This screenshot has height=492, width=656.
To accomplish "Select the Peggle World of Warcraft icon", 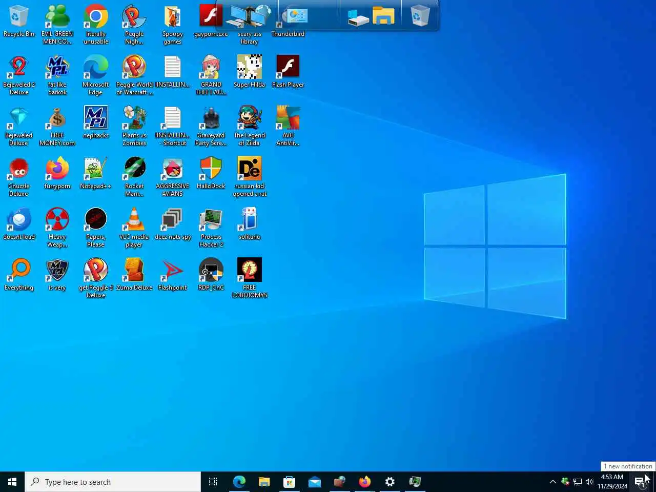I will [134, 75].
